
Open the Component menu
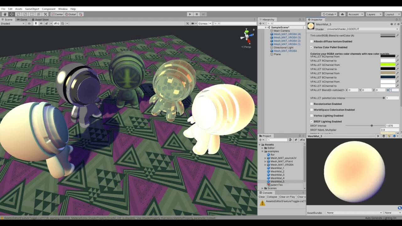point(49,9)
